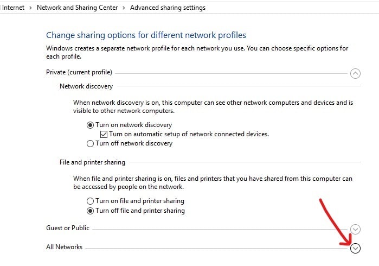Image resolution: width=379 pixels, height=266 pixels.
Task: Click the All Networks heading
Action: pos(64,247)
